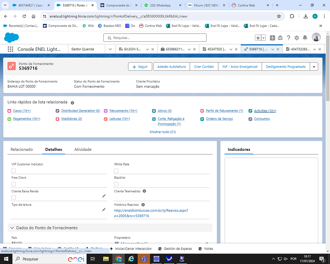The width and height of the screenshot is (330, 264).
Task: Bookmark this page with the star
Action: pyautogui.click(x=279, y=16)
